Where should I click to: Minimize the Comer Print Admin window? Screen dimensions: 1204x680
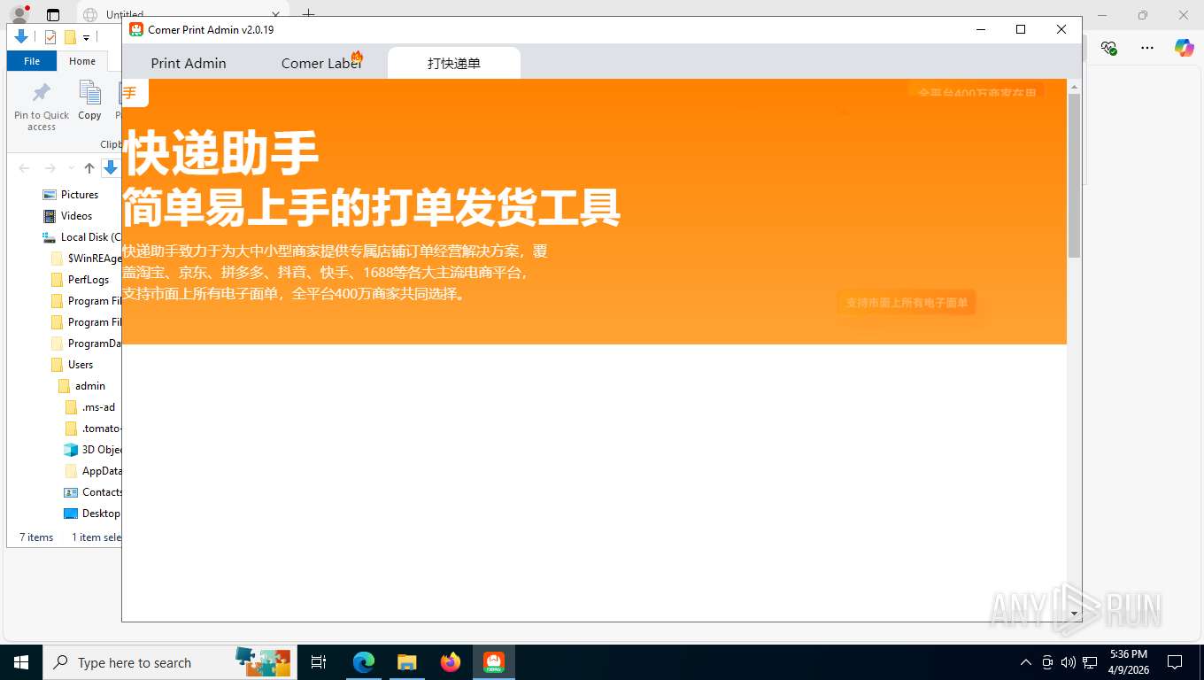(x=981, y=29)
